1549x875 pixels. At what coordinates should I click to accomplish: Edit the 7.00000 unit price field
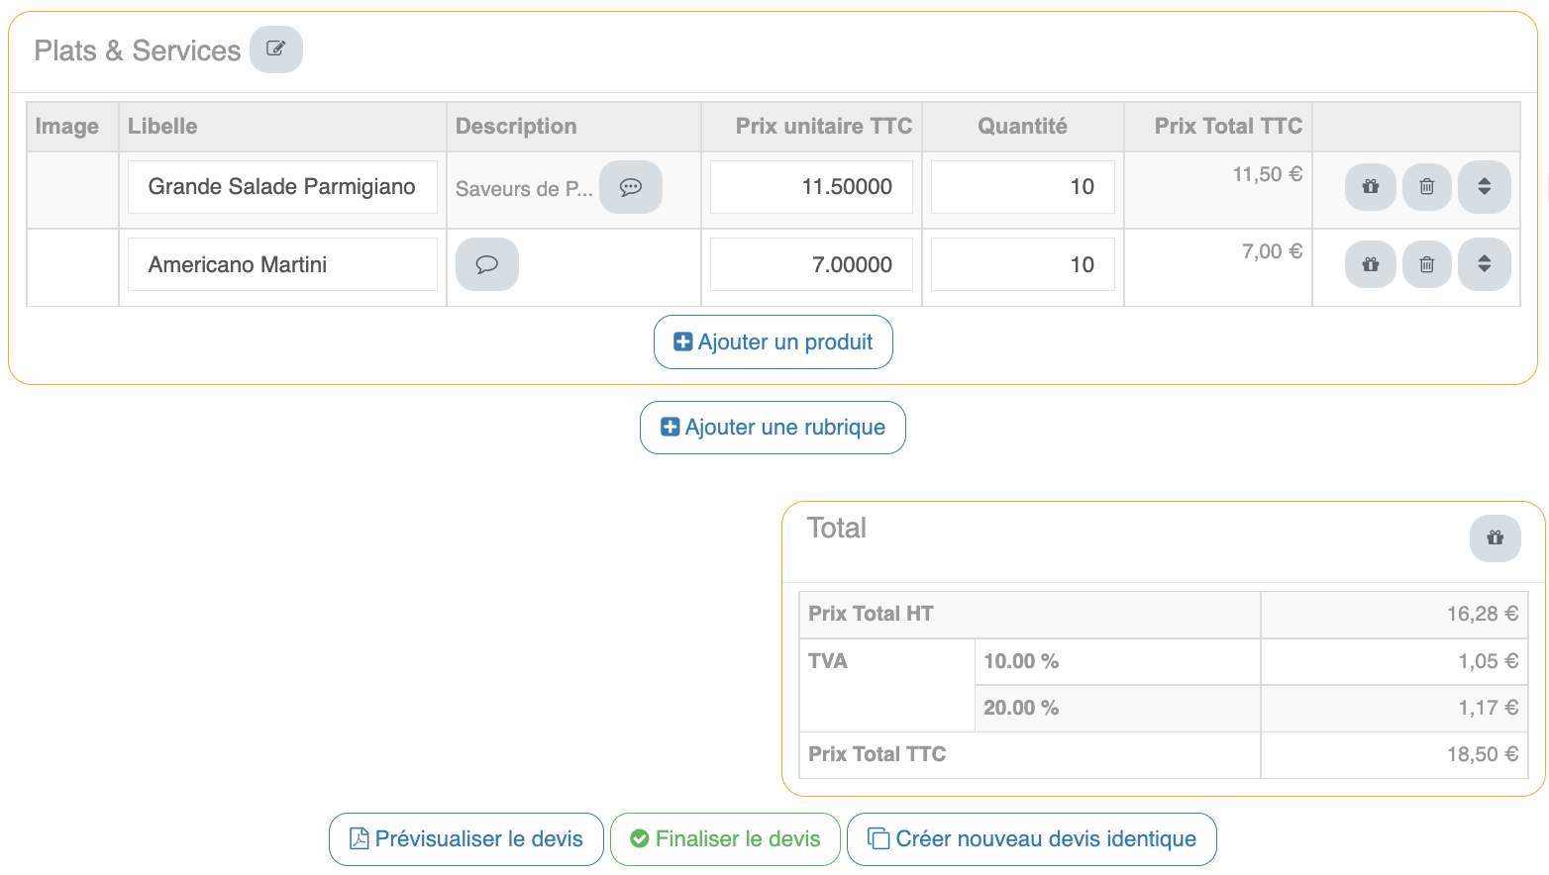(811, 264)
